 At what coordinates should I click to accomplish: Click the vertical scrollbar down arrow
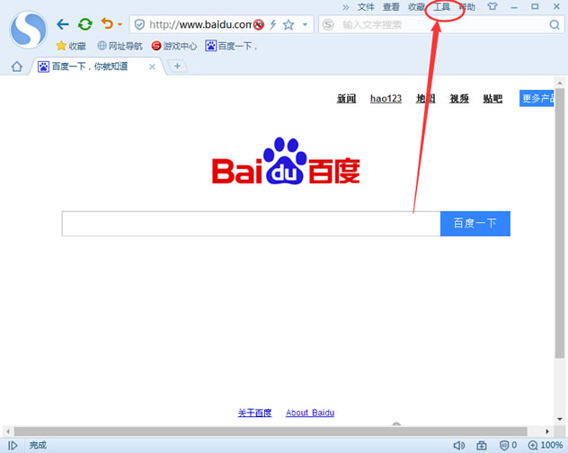tap(560, 420)
